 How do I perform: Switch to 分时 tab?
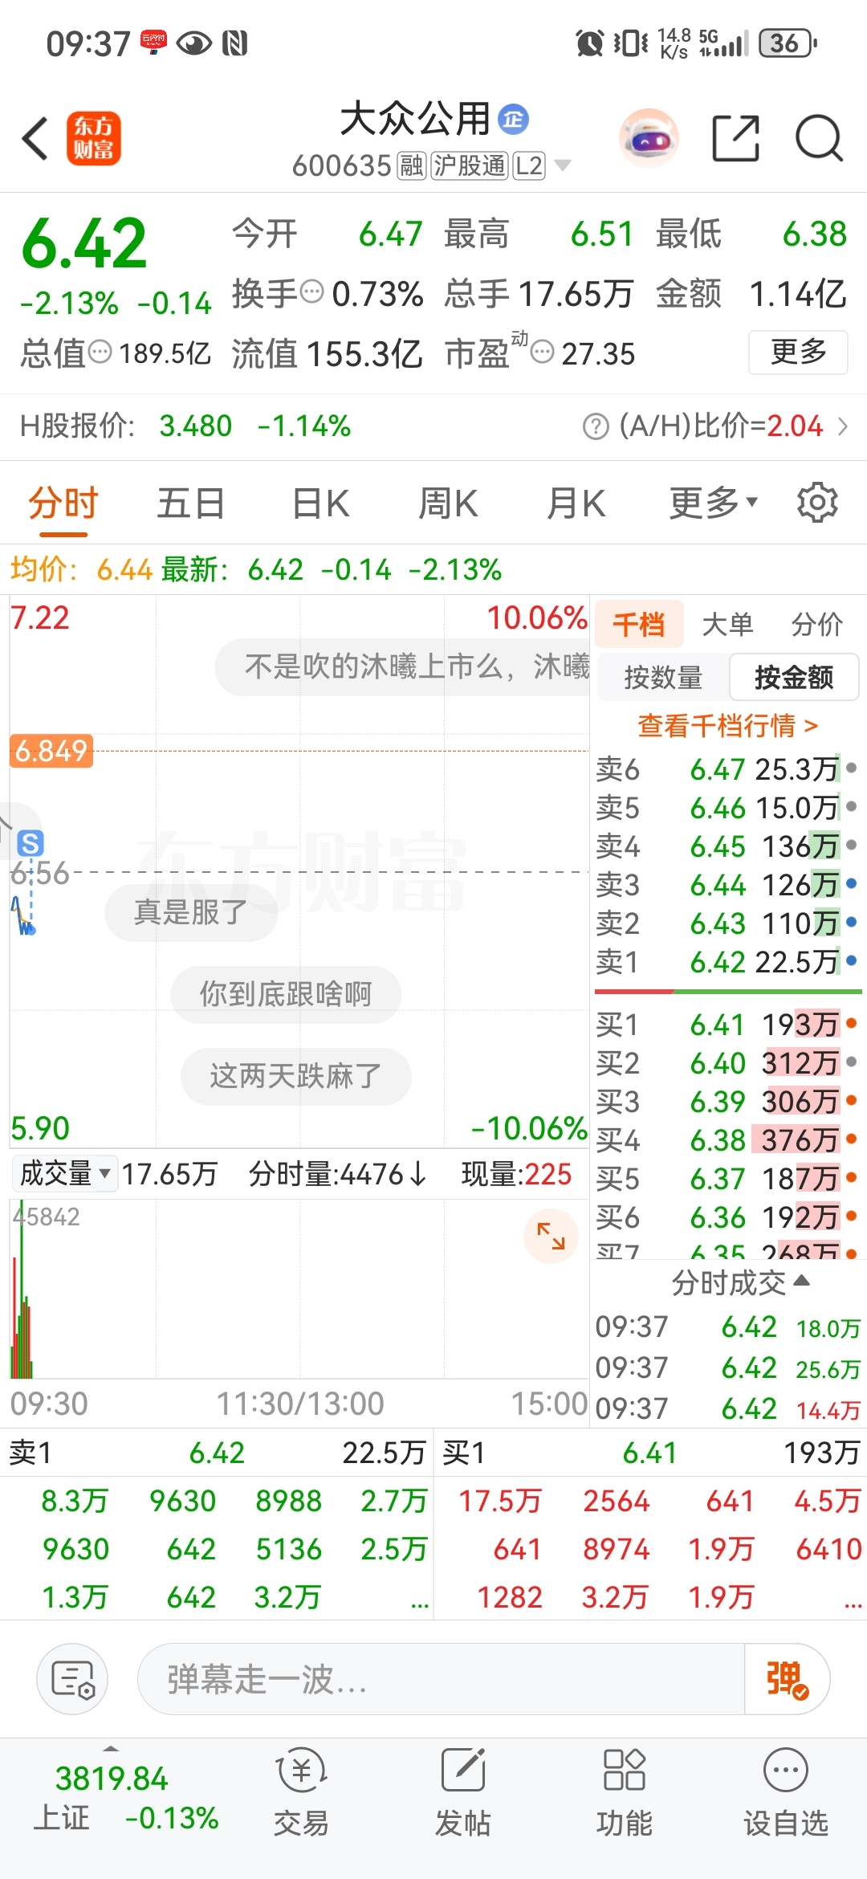click(63, 503)
